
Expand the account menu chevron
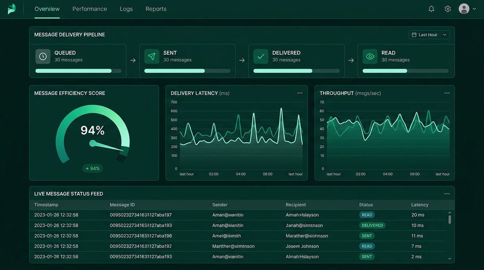(474, 9)
